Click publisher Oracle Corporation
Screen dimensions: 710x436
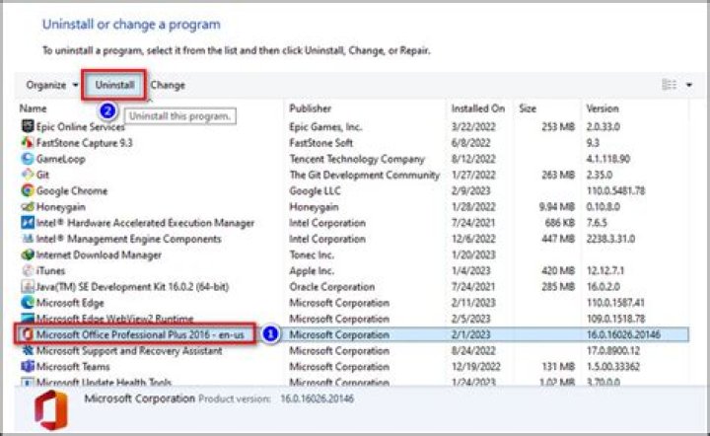point(332,287)
